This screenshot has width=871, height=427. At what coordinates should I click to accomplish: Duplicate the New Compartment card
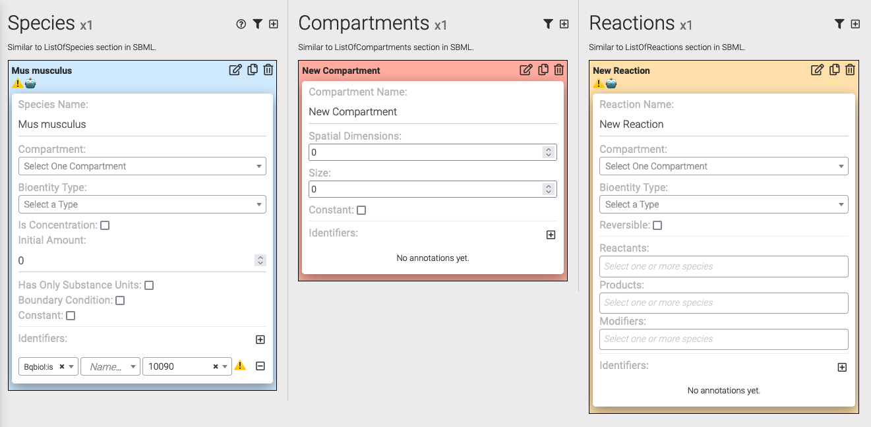coord(543,70)
